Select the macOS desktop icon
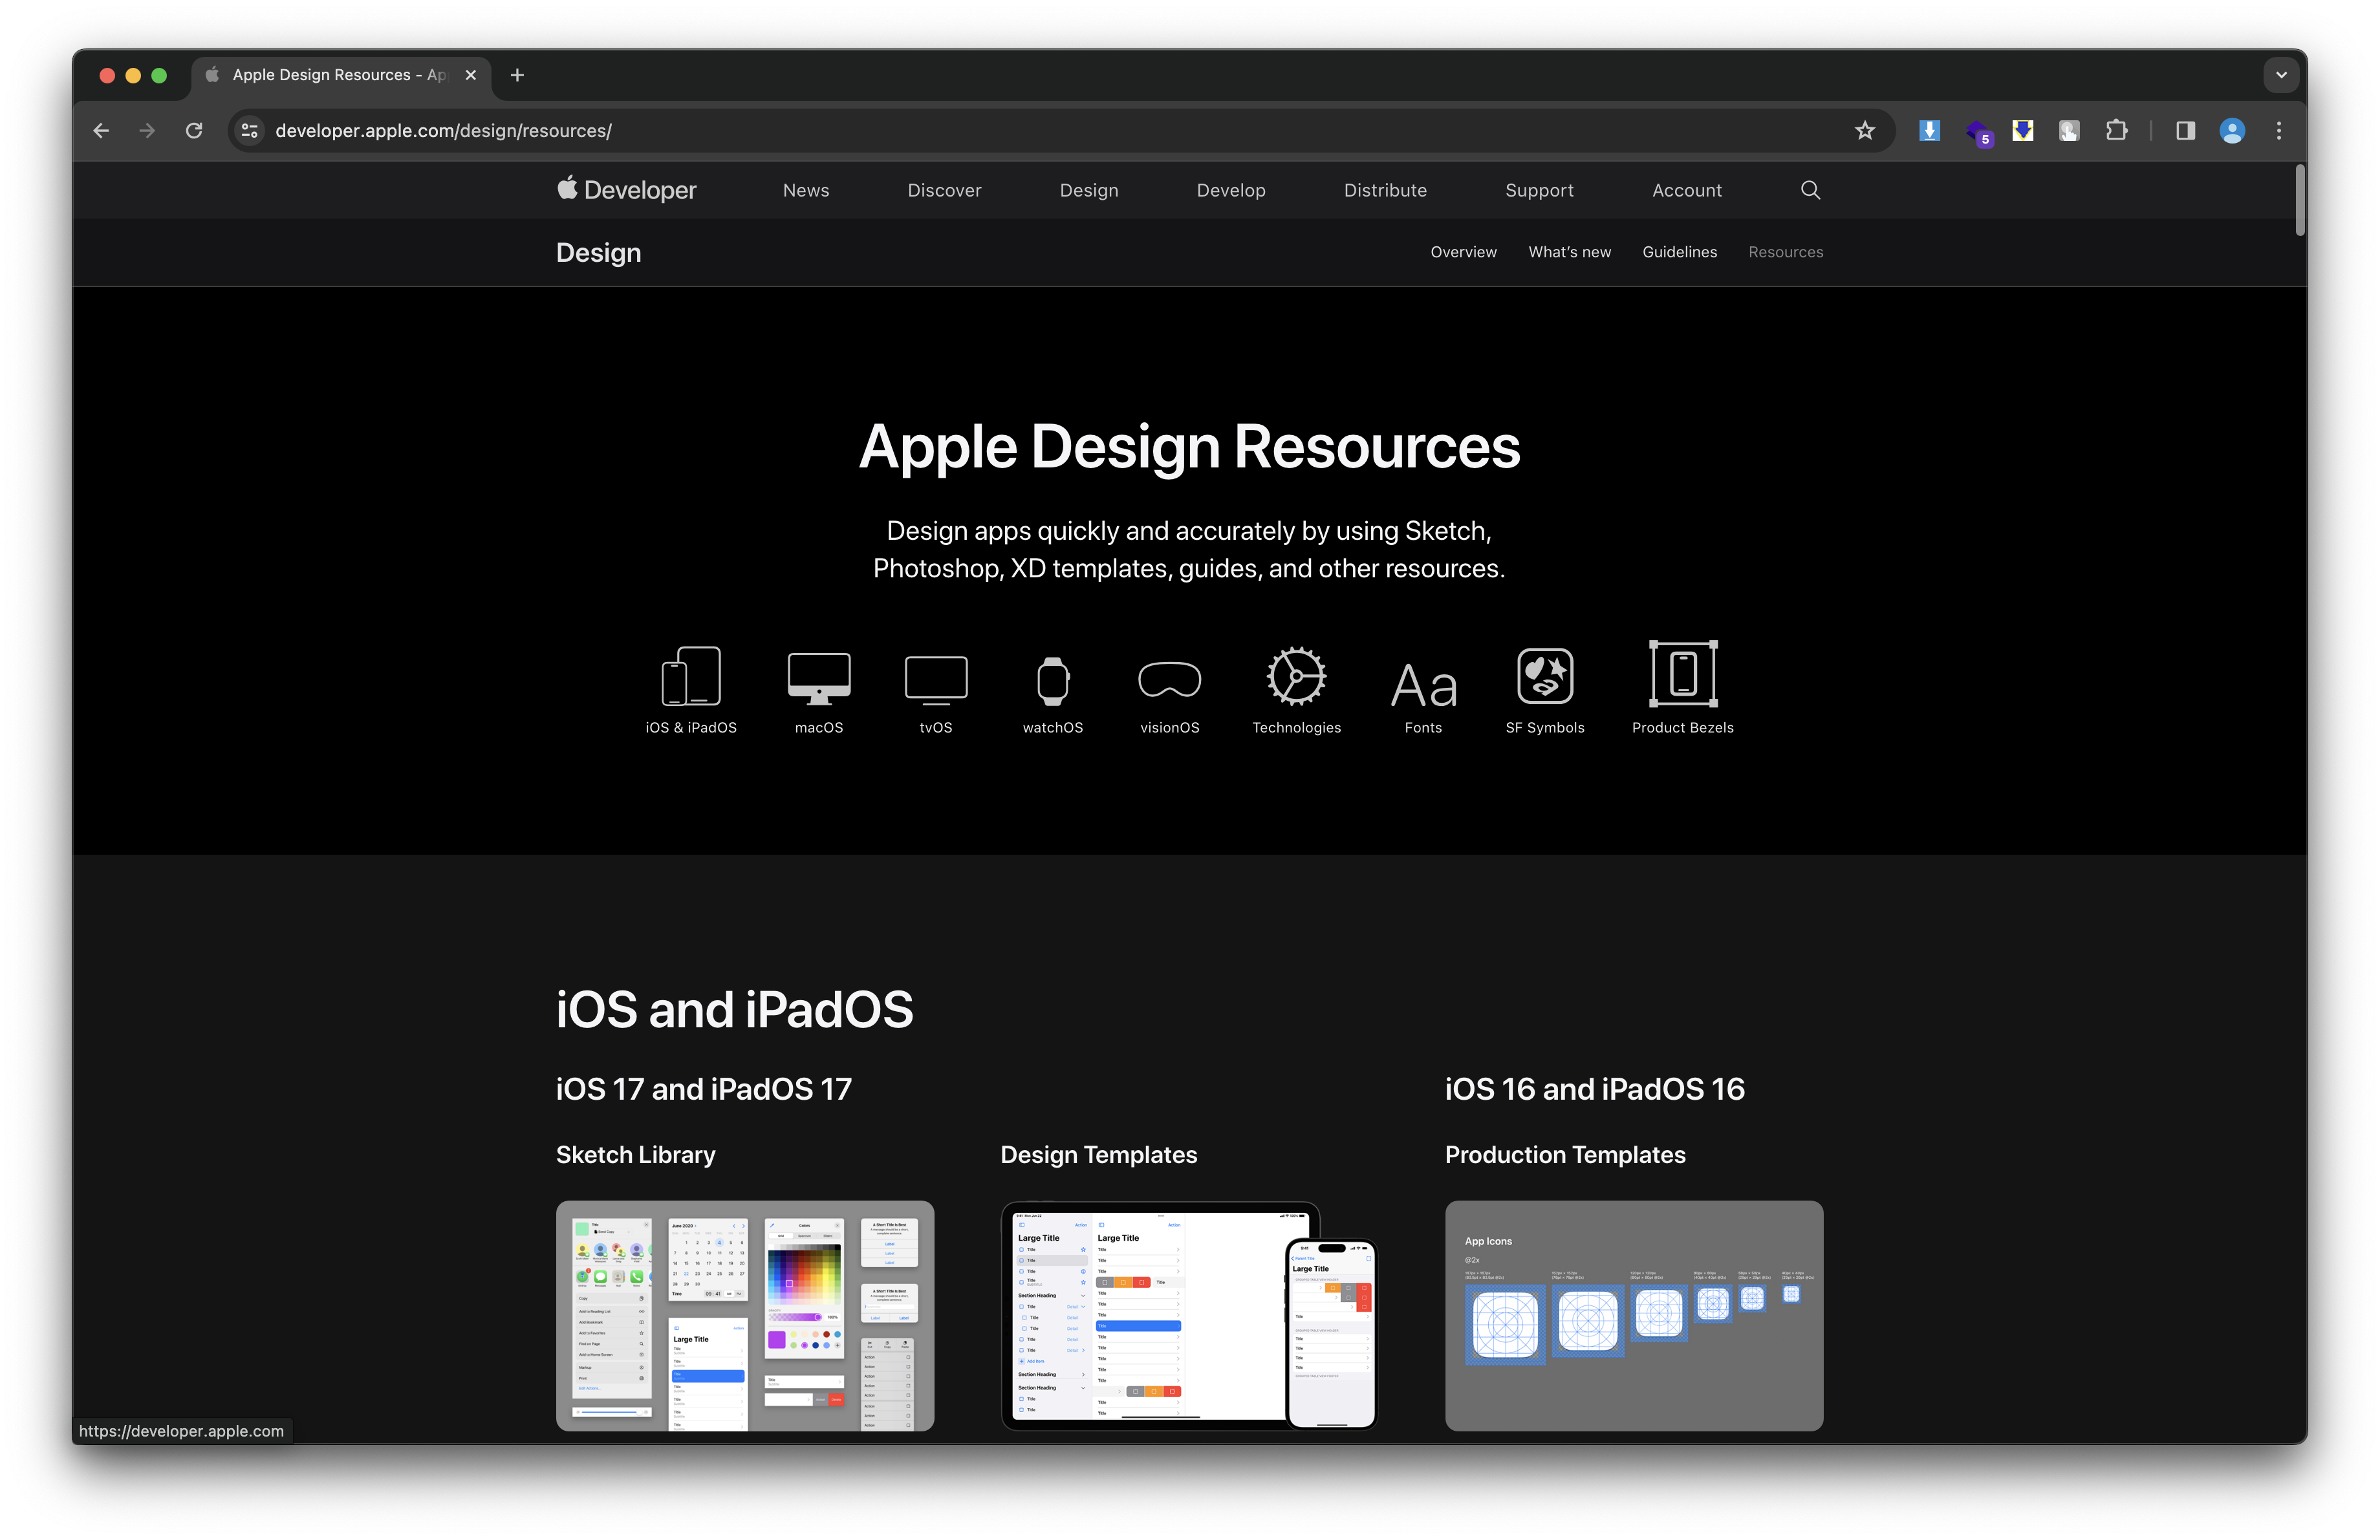 818,679
